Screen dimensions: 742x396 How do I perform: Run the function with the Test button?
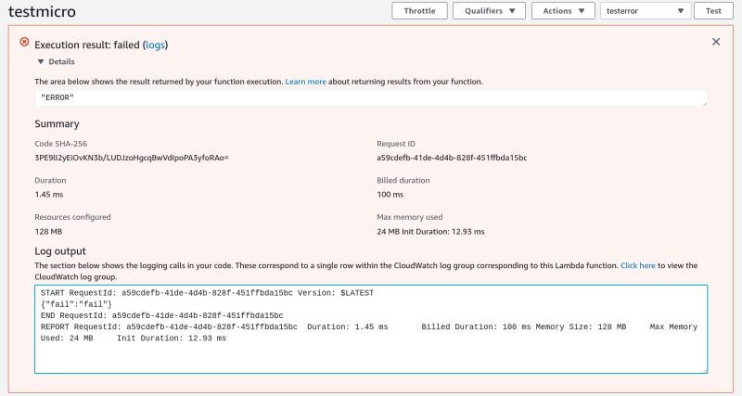click(713, 11)
